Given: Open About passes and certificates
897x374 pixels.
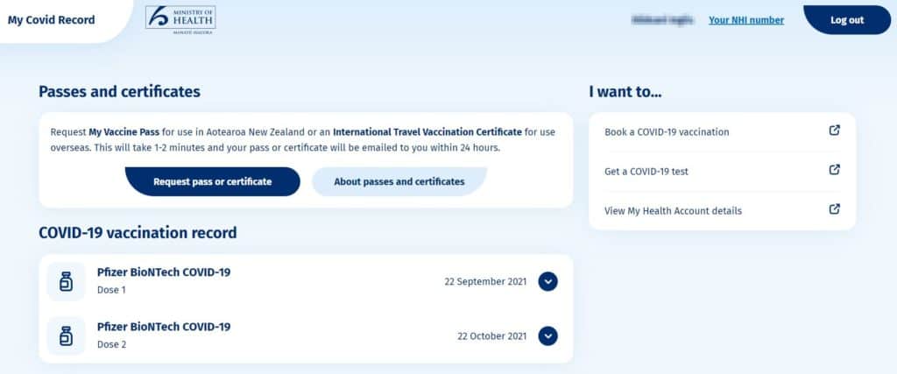Looking at the screenshot, I should tap(399, 182).
